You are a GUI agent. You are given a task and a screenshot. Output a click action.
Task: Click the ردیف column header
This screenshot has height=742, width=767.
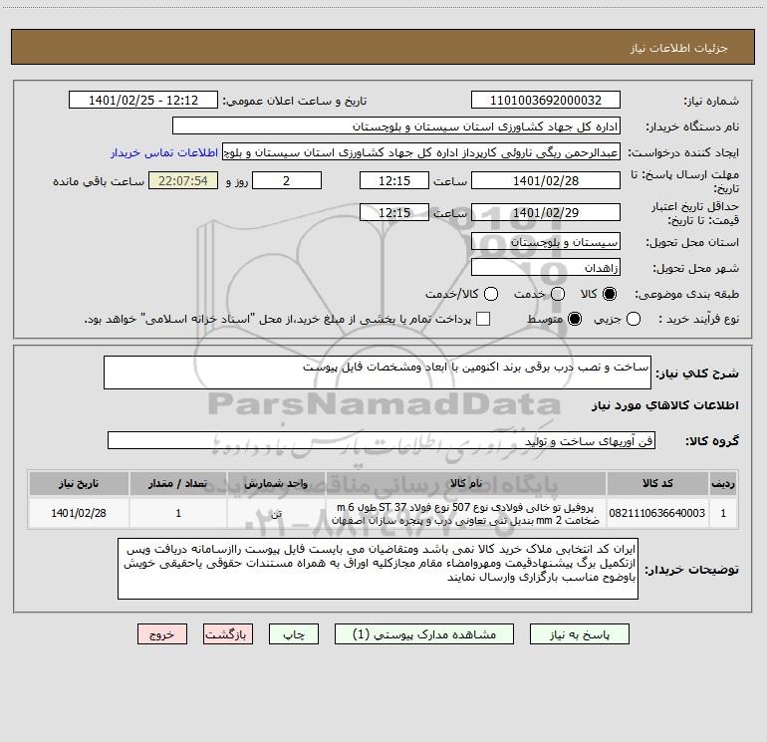(723, 483)
